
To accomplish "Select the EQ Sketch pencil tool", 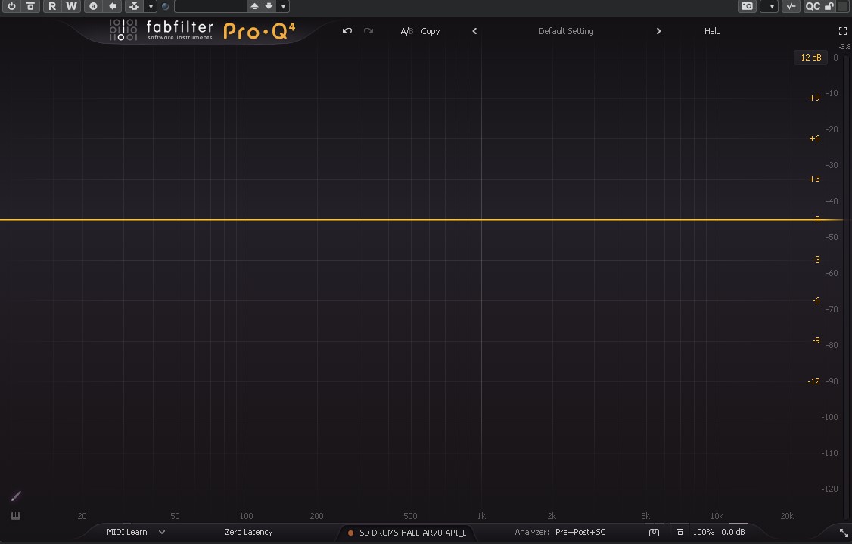I will coord(15,496).
